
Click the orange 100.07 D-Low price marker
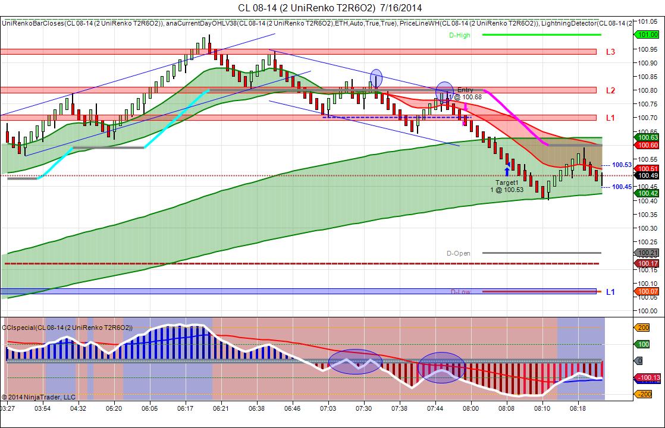[647, 291]
